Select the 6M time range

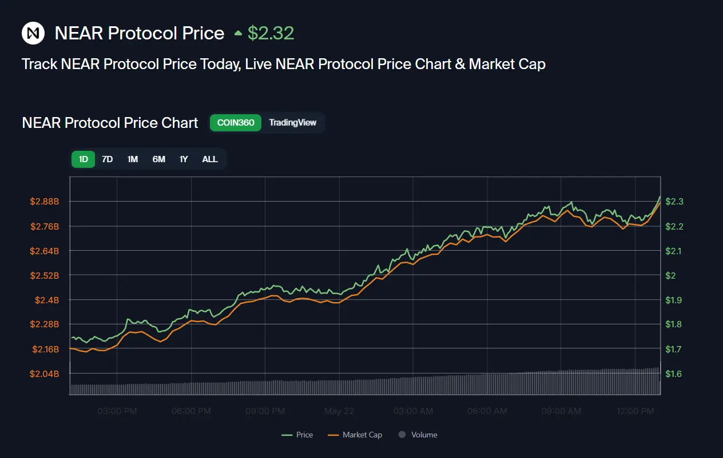[158, 159]
